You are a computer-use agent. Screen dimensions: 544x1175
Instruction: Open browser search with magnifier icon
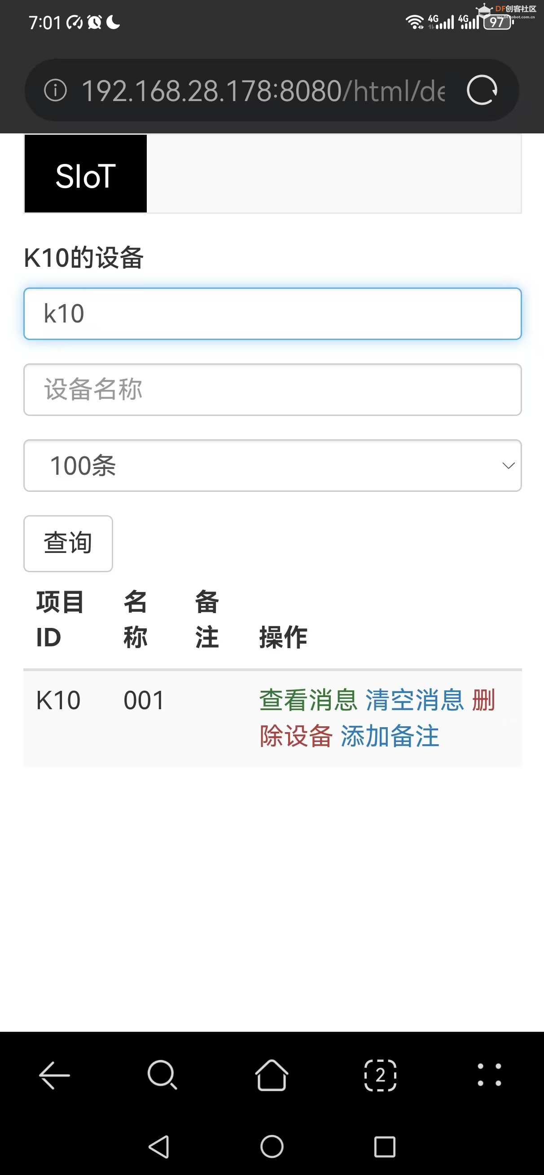point(162,1075)
